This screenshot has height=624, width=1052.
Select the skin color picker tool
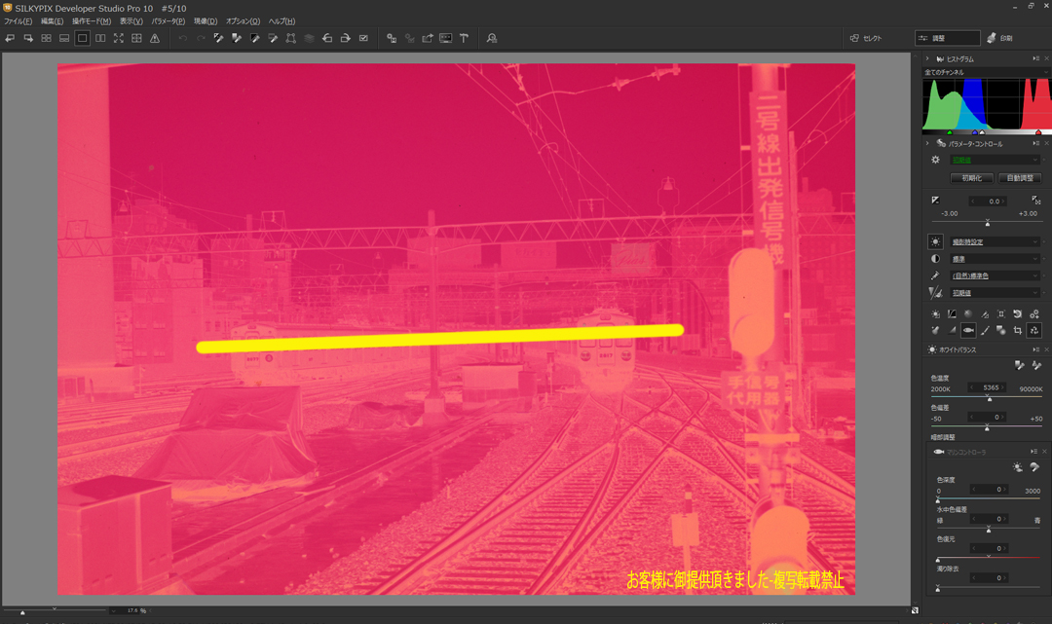coord(273,38)
